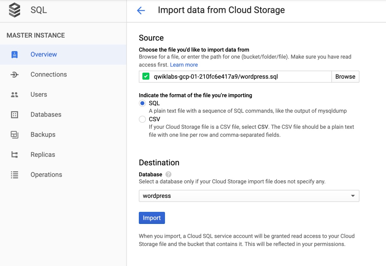Select the CSV file format radio button

tap(142, 119)
